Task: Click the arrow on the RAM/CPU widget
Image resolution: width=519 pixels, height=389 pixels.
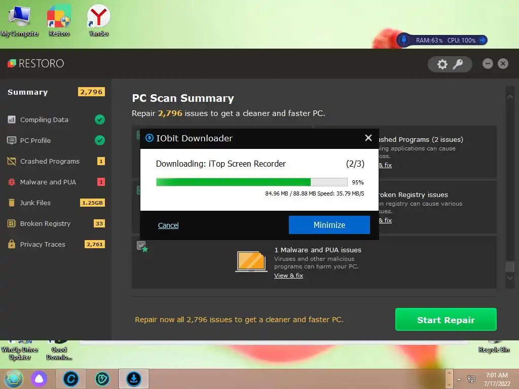Action: click(483, 41)
